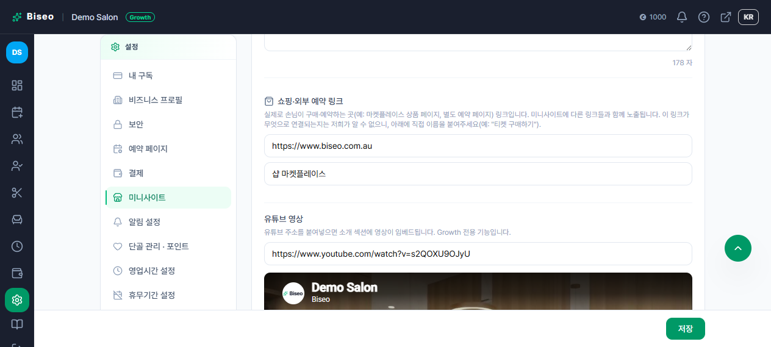The height and width of the screenshot is (347, 771).
Task: Click the open external site icon in header
Action: pyautogui.click(x=726, y=17)
